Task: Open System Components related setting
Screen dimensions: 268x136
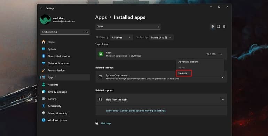Action: point(161,77)
